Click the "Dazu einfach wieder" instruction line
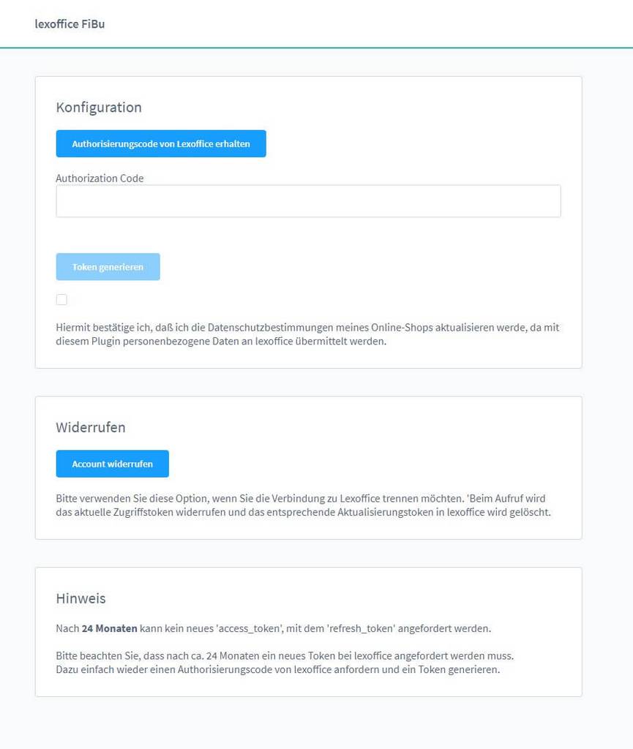Screen dimensions: 633x749 [278, 669]
